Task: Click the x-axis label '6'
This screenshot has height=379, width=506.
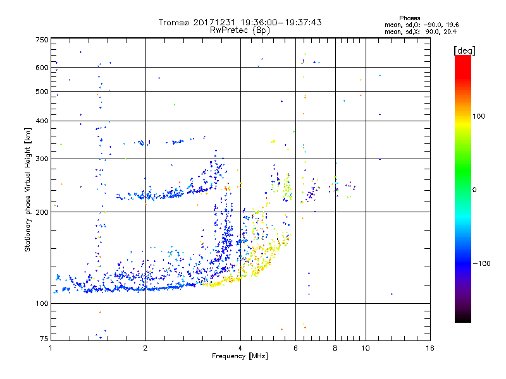Action: coord(295,348)
